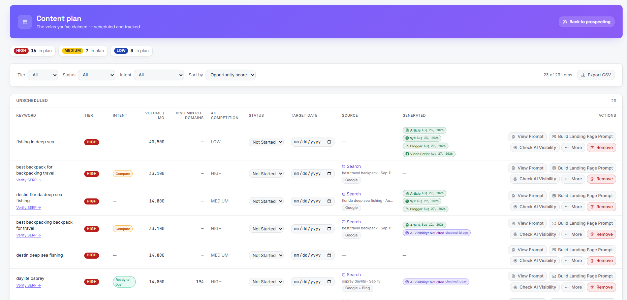Build Landing Page Prompt for daylite osprey
This screenshot has width=627, height=300.
(582, 276)
